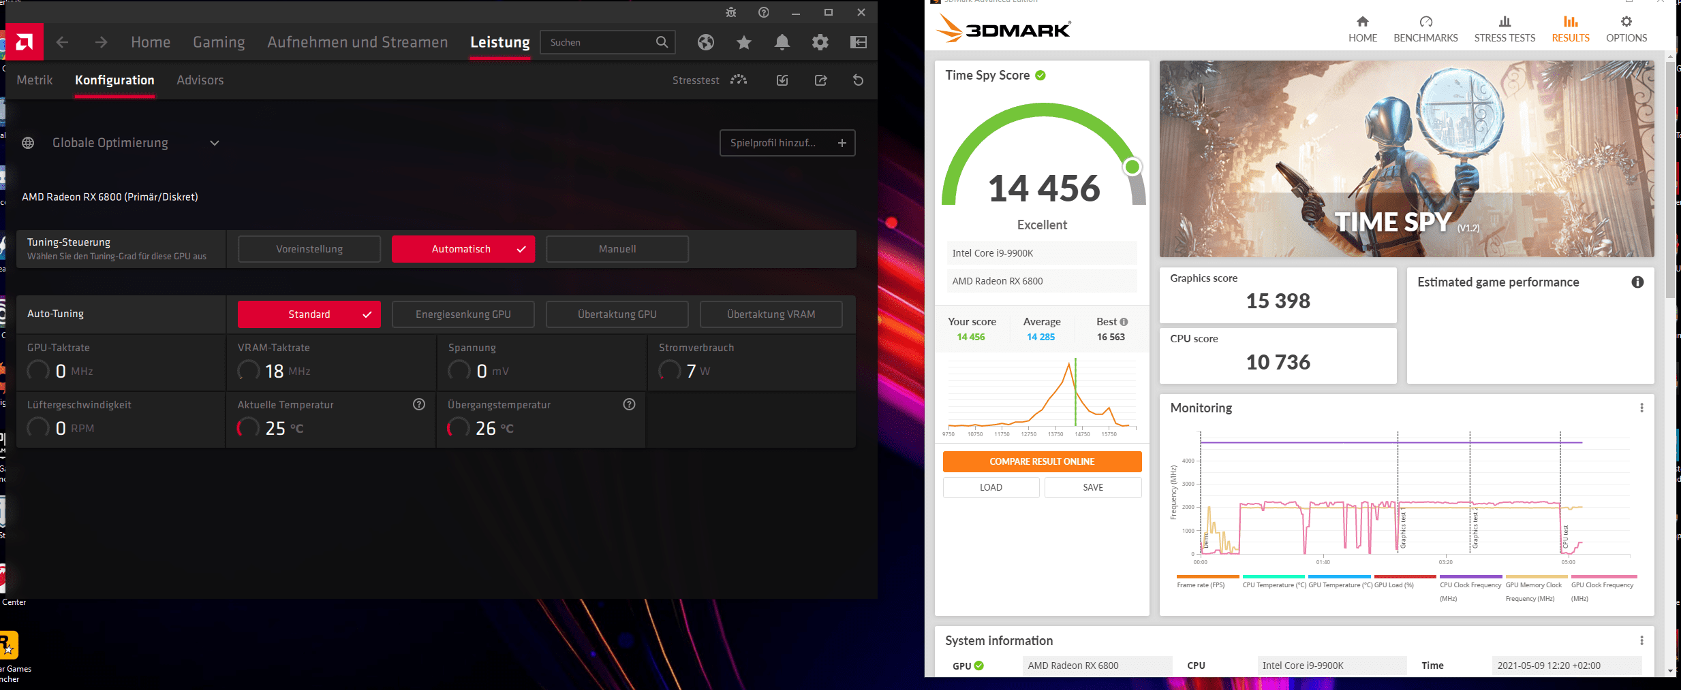Open favorites star icon
The width and height of the screenshot is (1681, 690).
[x=744, y=42]
